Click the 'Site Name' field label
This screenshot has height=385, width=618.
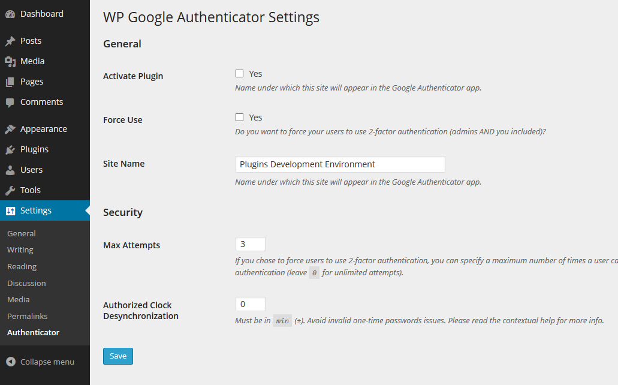(x=123, y=164)
